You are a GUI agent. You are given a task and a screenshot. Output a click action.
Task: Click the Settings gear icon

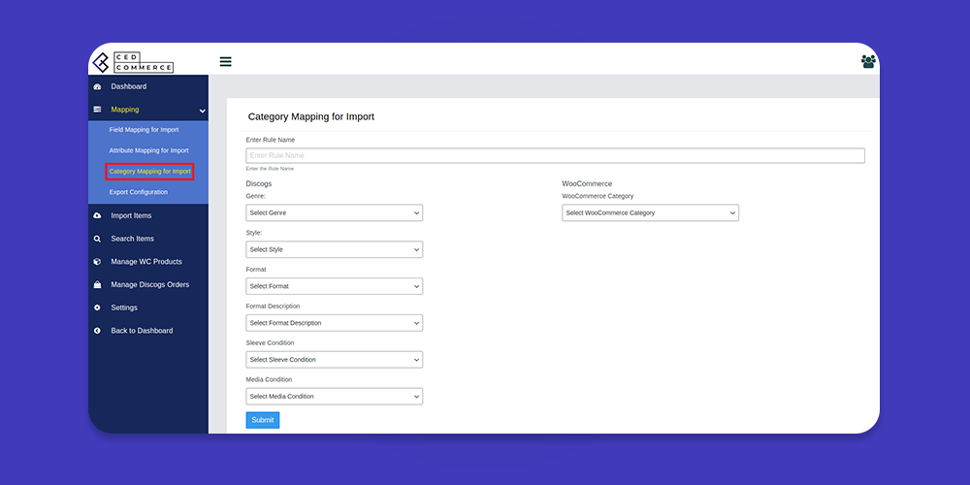(x=97, y=307)
